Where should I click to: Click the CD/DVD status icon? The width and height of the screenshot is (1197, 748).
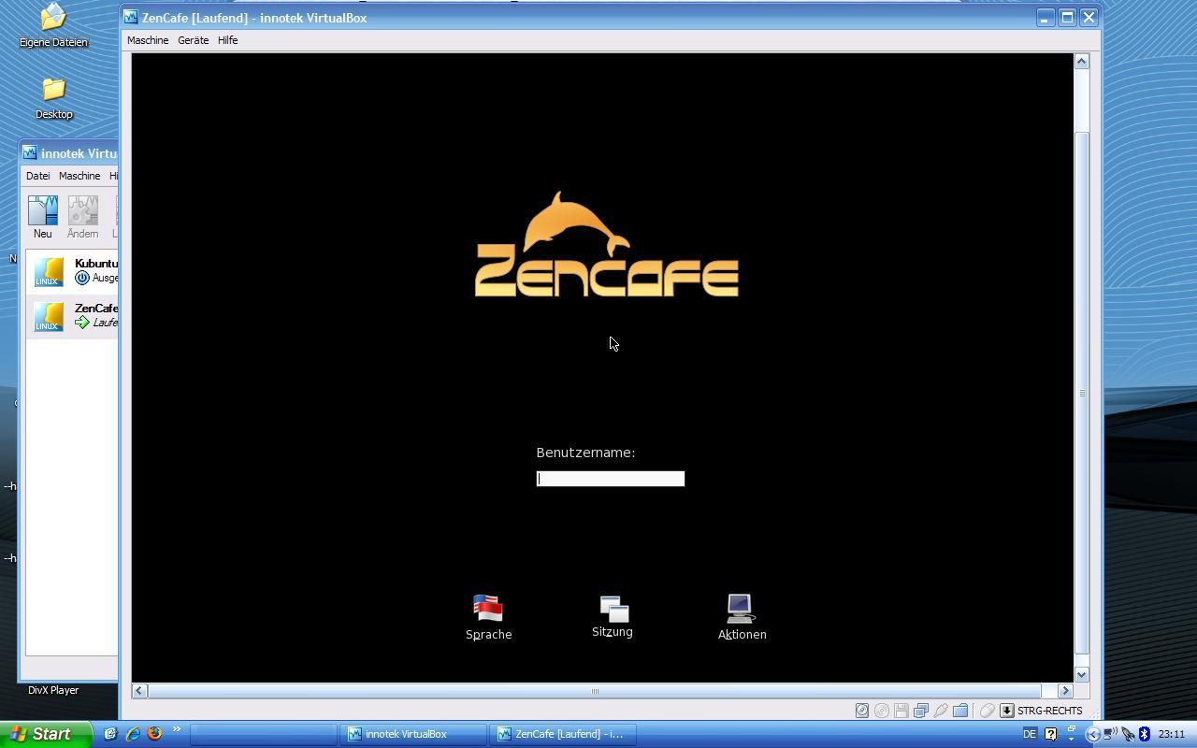point(882,711)
